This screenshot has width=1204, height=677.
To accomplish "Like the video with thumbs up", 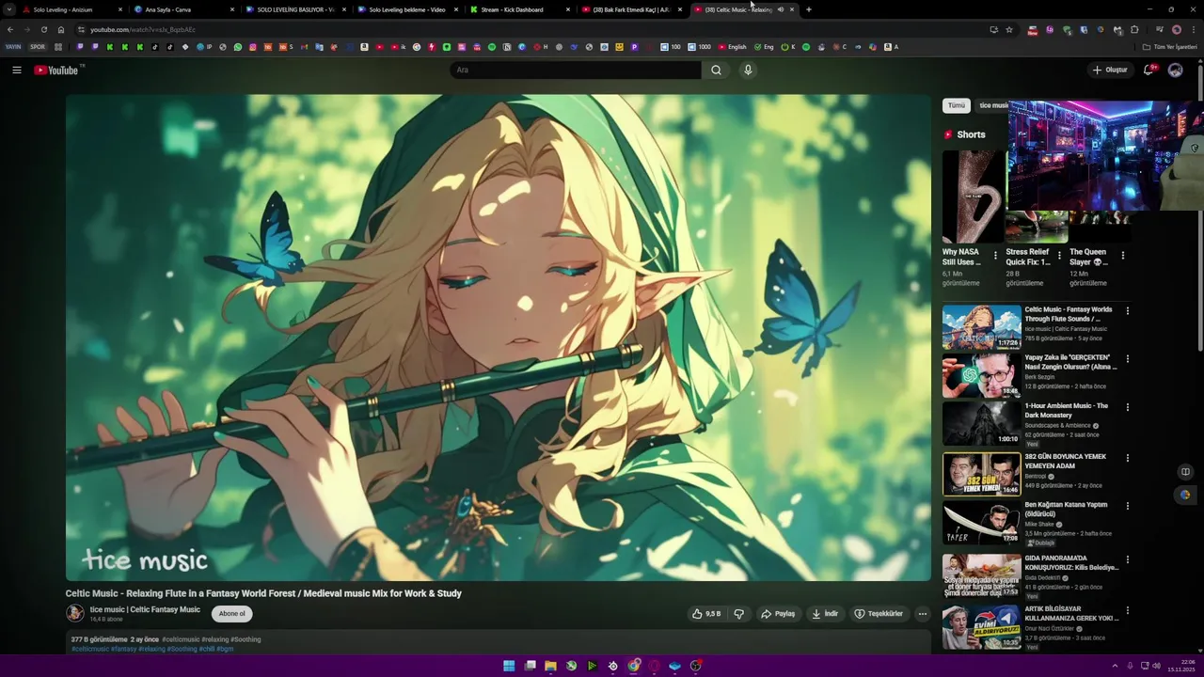I will click(x=706, y=614).
